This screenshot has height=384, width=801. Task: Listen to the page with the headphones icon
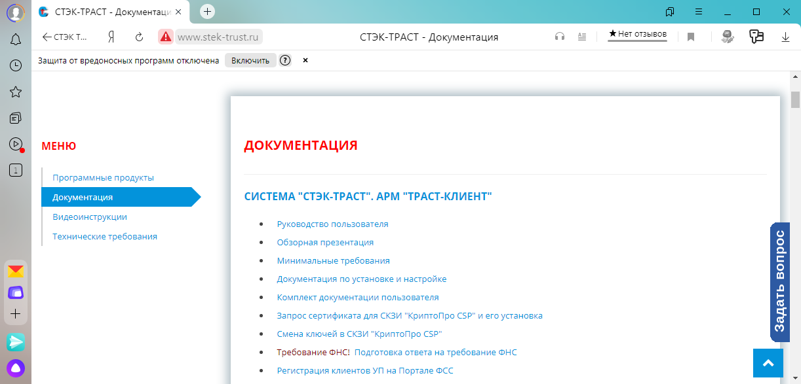[560, 37]
